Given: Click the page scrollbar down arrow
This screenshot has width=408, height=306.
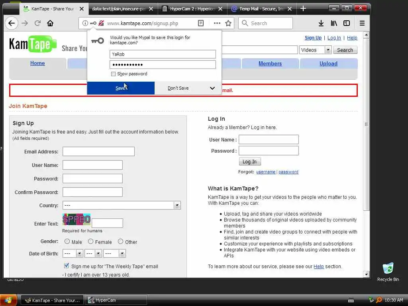Looking at the screenshot, I should coord(367,274).
